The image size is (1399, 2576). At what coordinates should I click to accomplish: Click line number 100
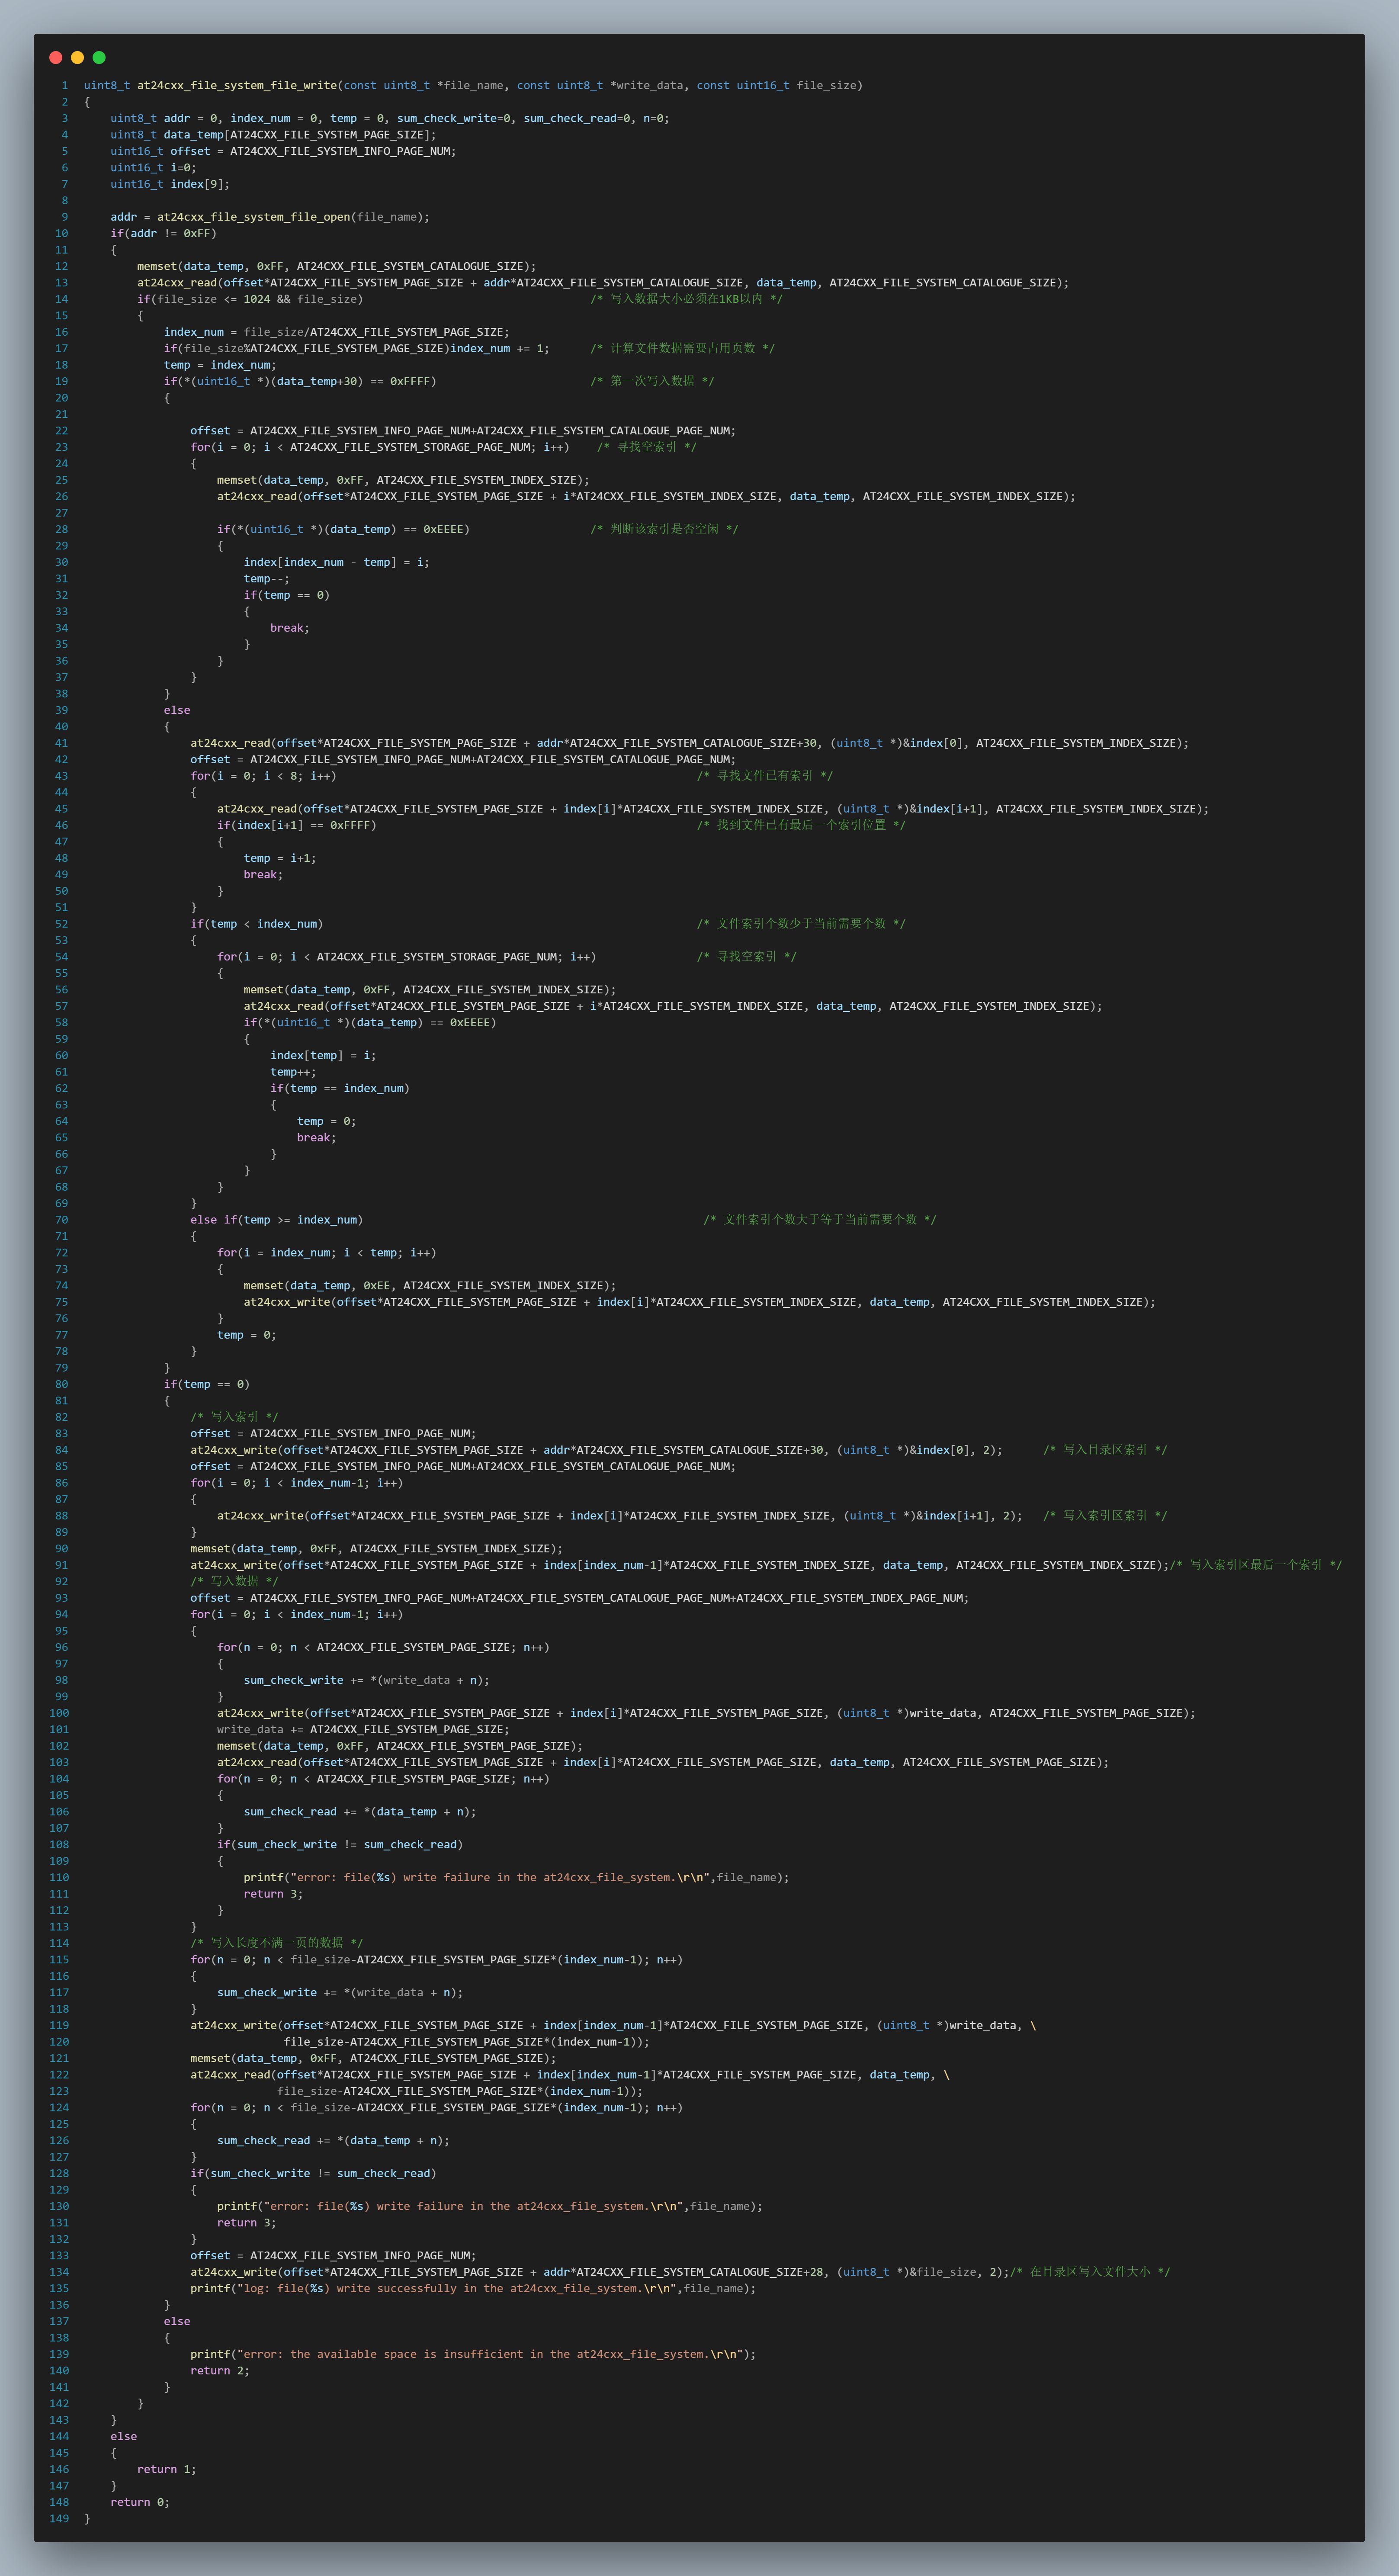(59, 1713)
